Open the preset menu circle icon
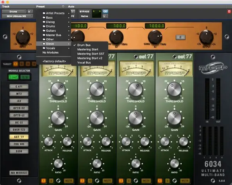This screenshot has height=185, width=232. [63, 7]
